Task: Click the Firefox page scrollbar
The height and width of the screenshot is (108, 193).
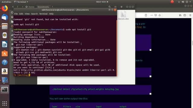Action: (x=192, y=43)
